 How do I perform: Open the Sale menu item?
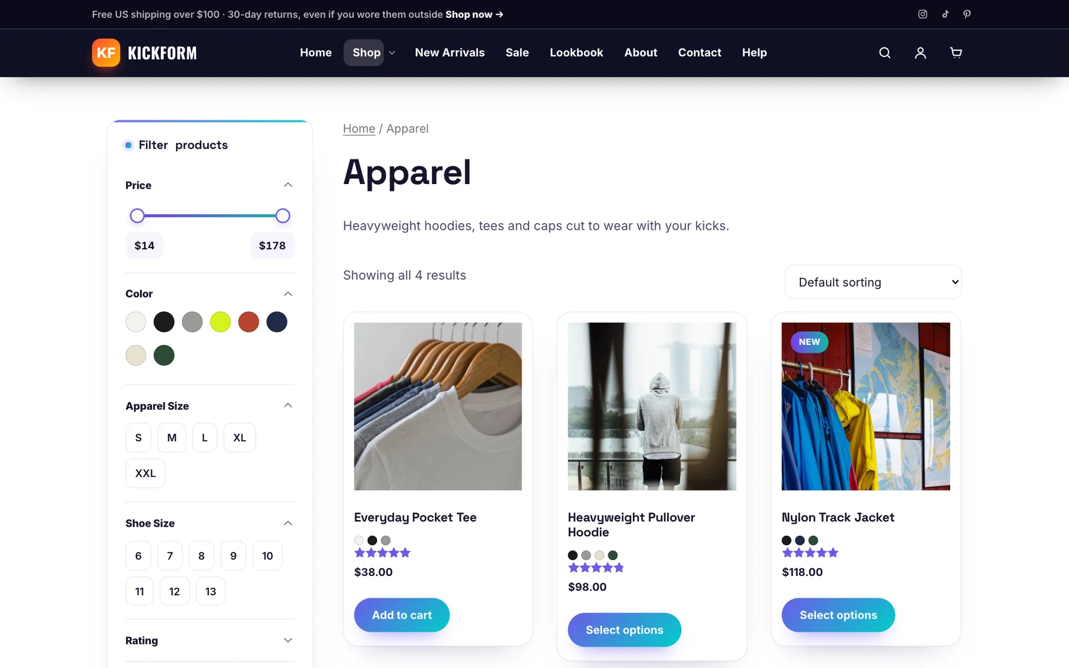[x=517, y=53]
